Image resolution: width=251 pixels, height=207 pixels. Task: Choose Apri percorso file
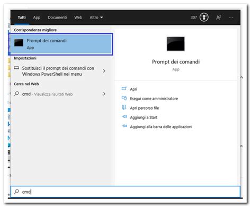[145, 108]
